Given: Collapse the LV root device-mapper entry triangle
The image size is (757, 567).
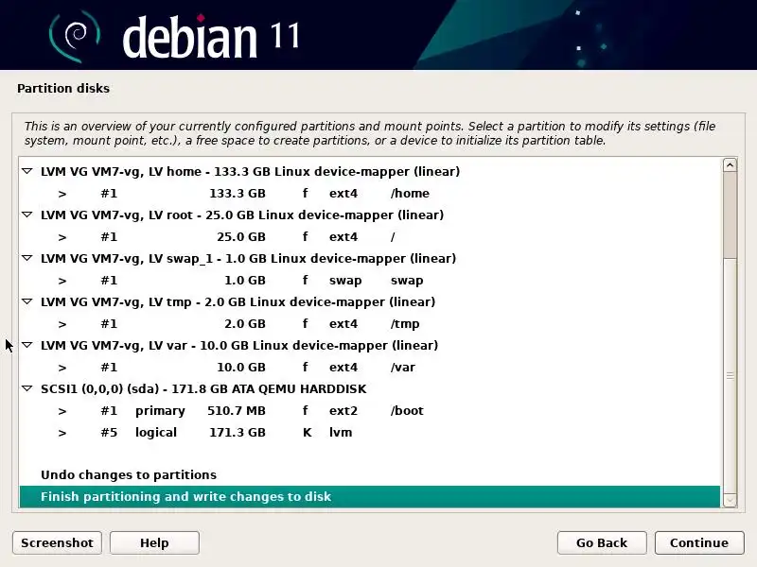Looking at the screenshot, I should (27, 215).
